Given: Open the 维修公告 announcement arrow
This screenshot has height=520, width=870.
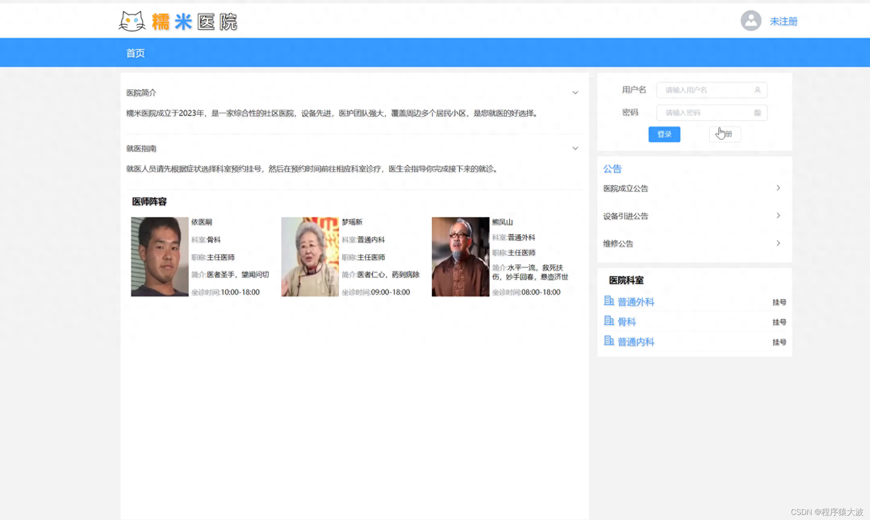Looking at the screenshot, I should [778, 243].
